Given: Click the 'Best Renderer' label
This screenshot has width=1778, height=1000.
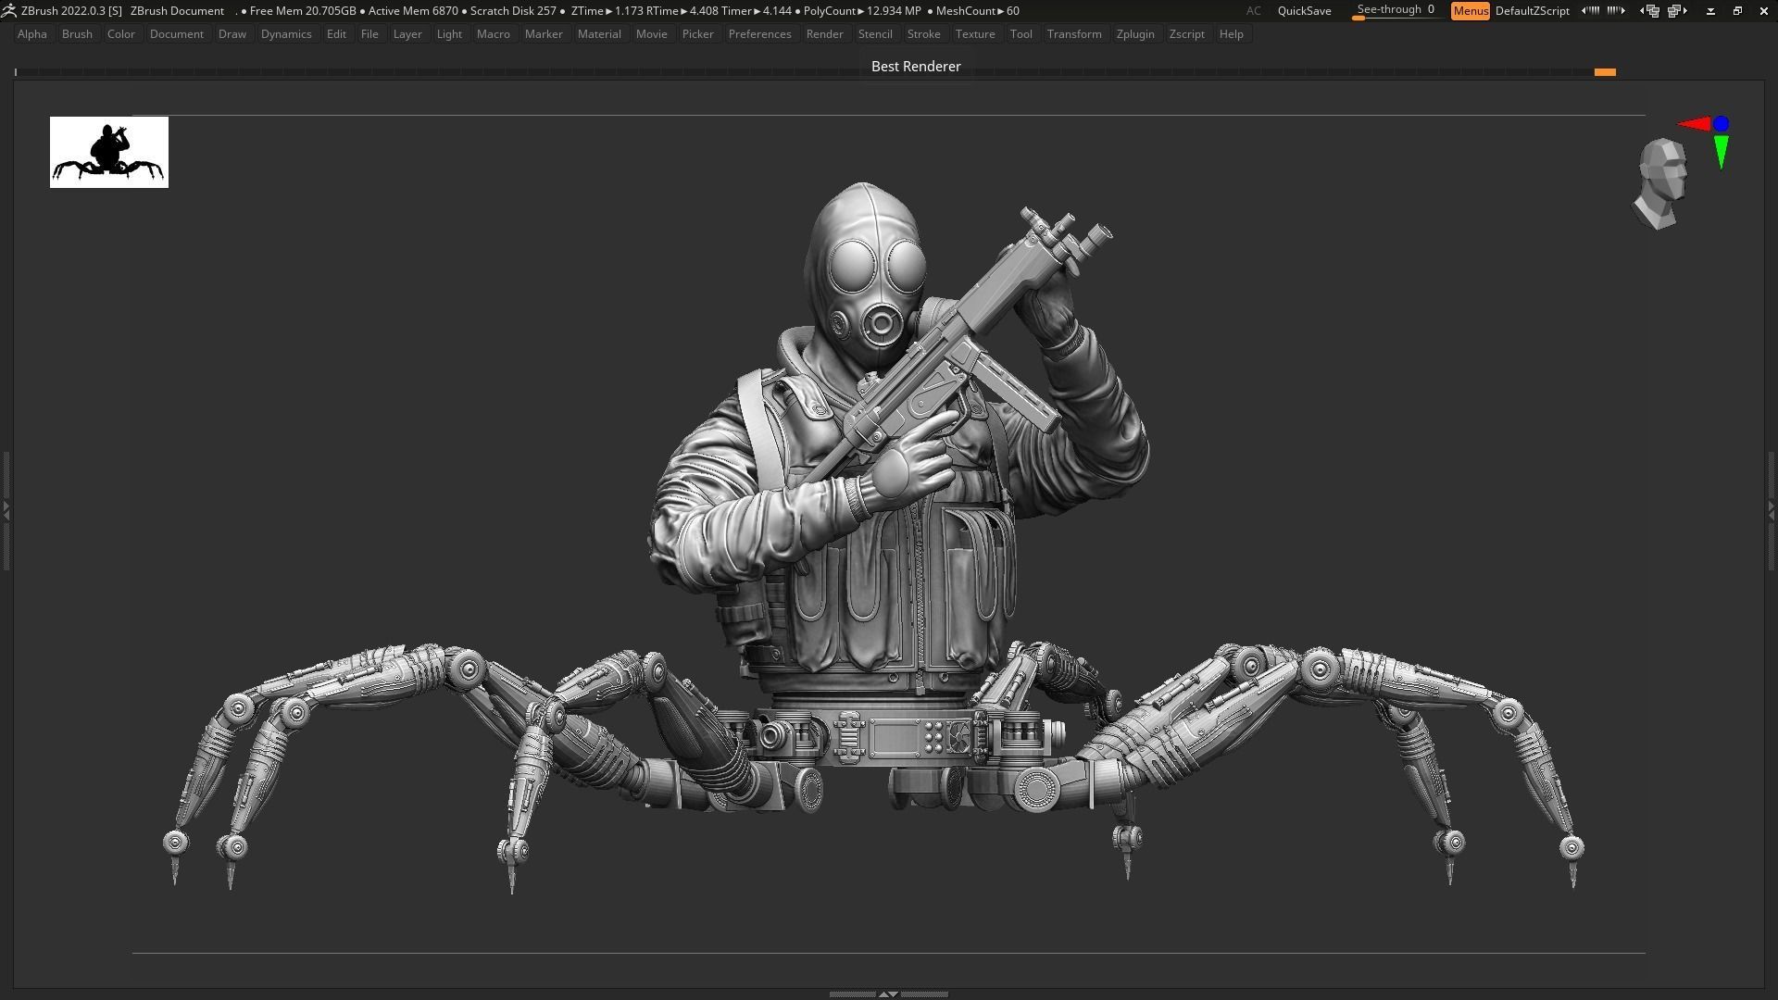Looking at the screenshot, I should [916, 67].
